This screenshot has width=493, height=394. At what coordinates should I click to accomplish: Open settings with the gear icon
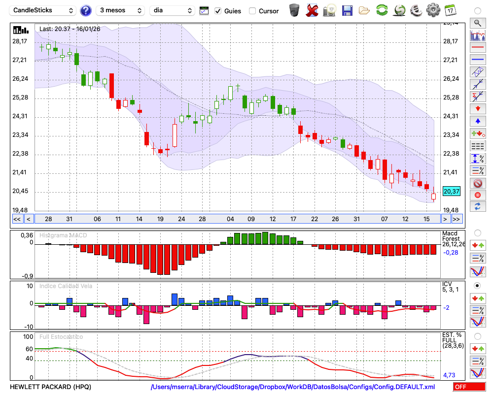[x=433, y=10]
